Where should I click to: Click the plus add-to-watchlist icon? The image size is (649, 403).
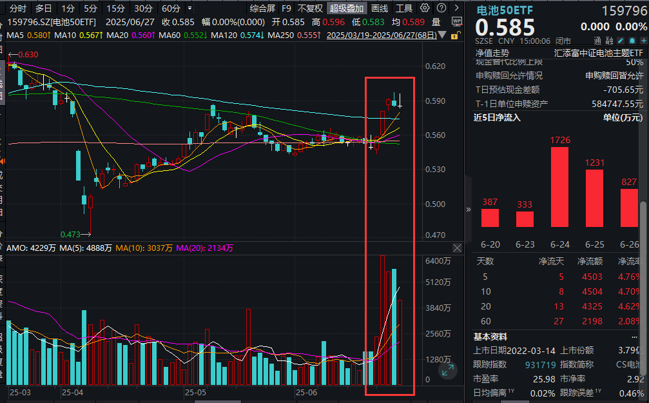tap(644, 41)
